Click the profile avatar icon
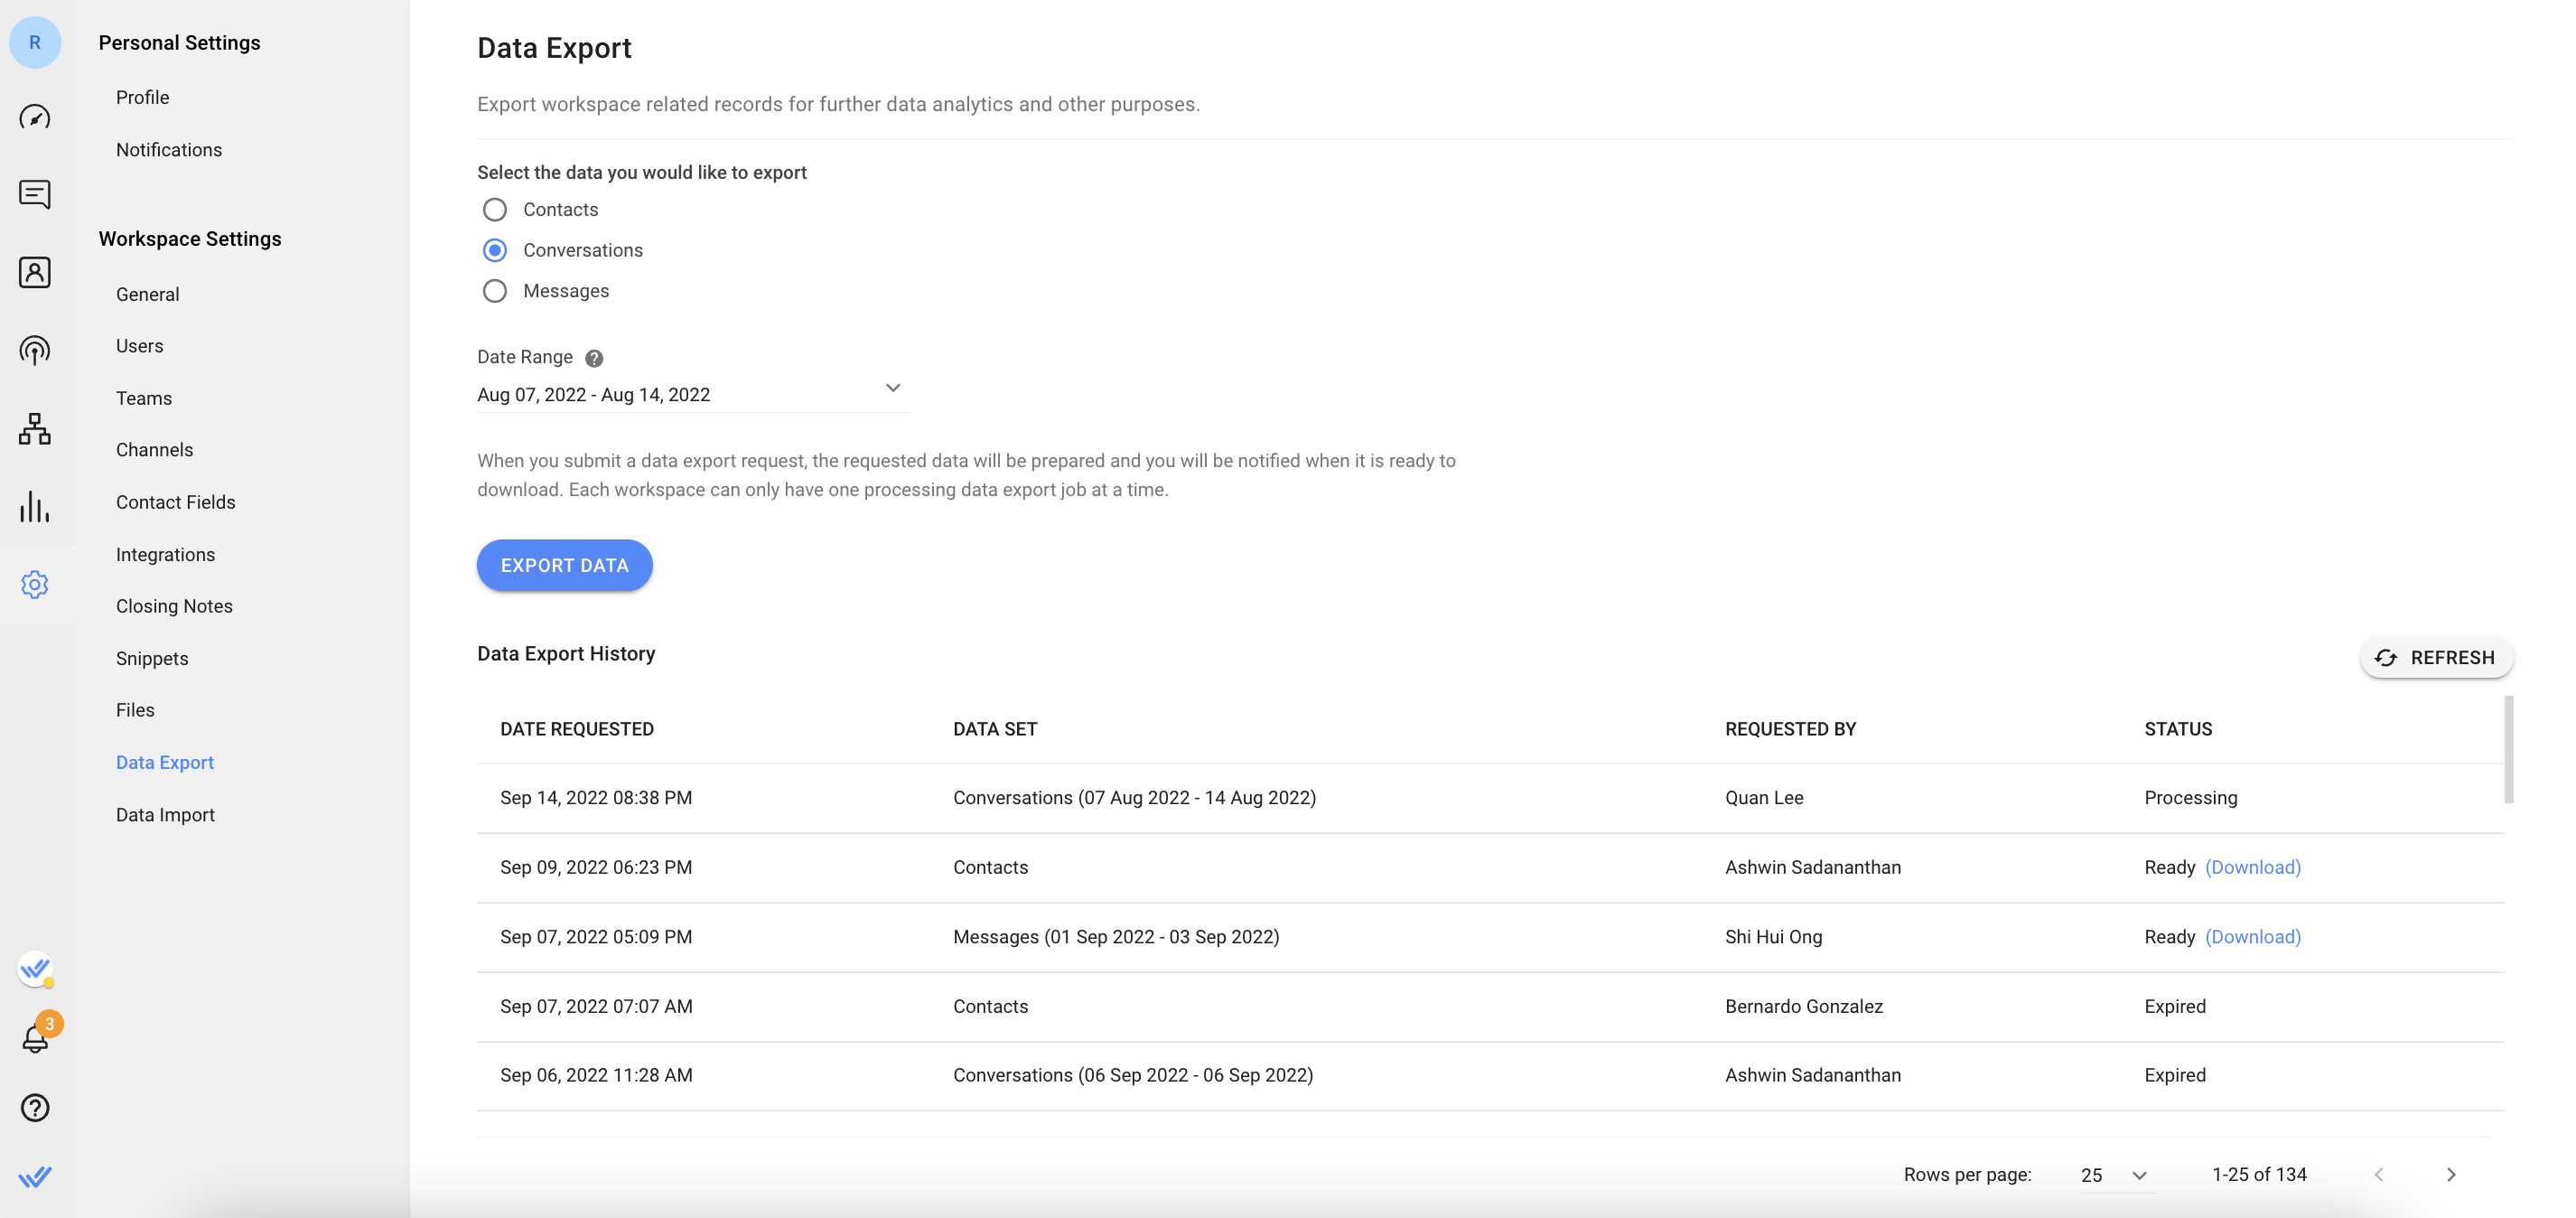2576x1218 pixels. tap(36, 41)
